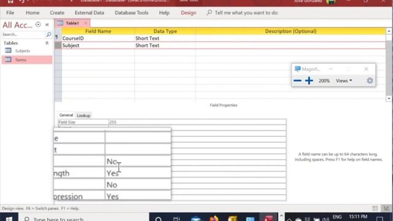
Task: Click the navigation pane Search field
Action: [x=23, y=34]
